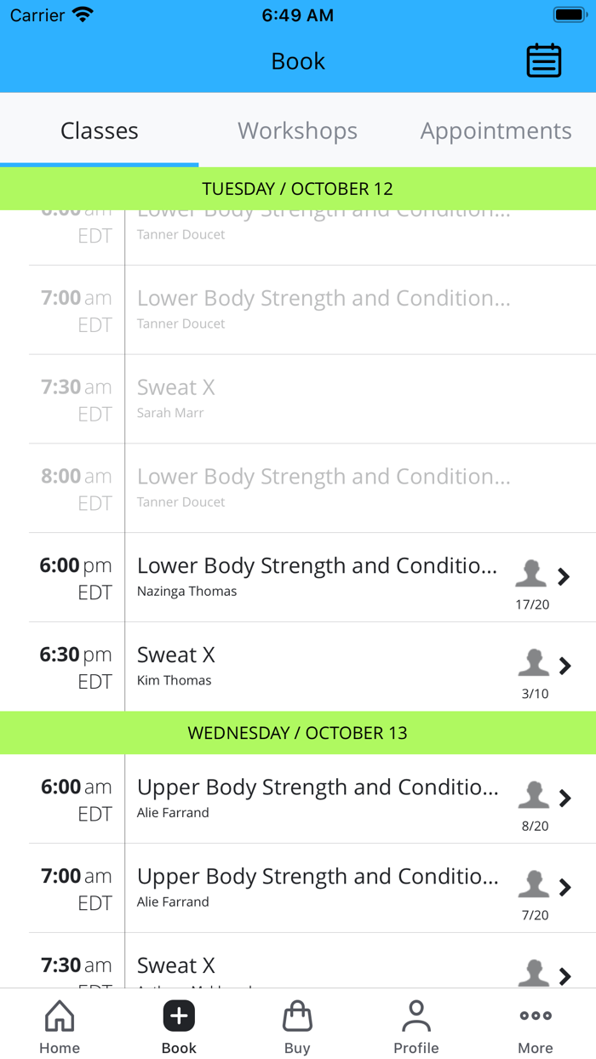Open the Wednesday October 13 header banner

coord(297,732)
